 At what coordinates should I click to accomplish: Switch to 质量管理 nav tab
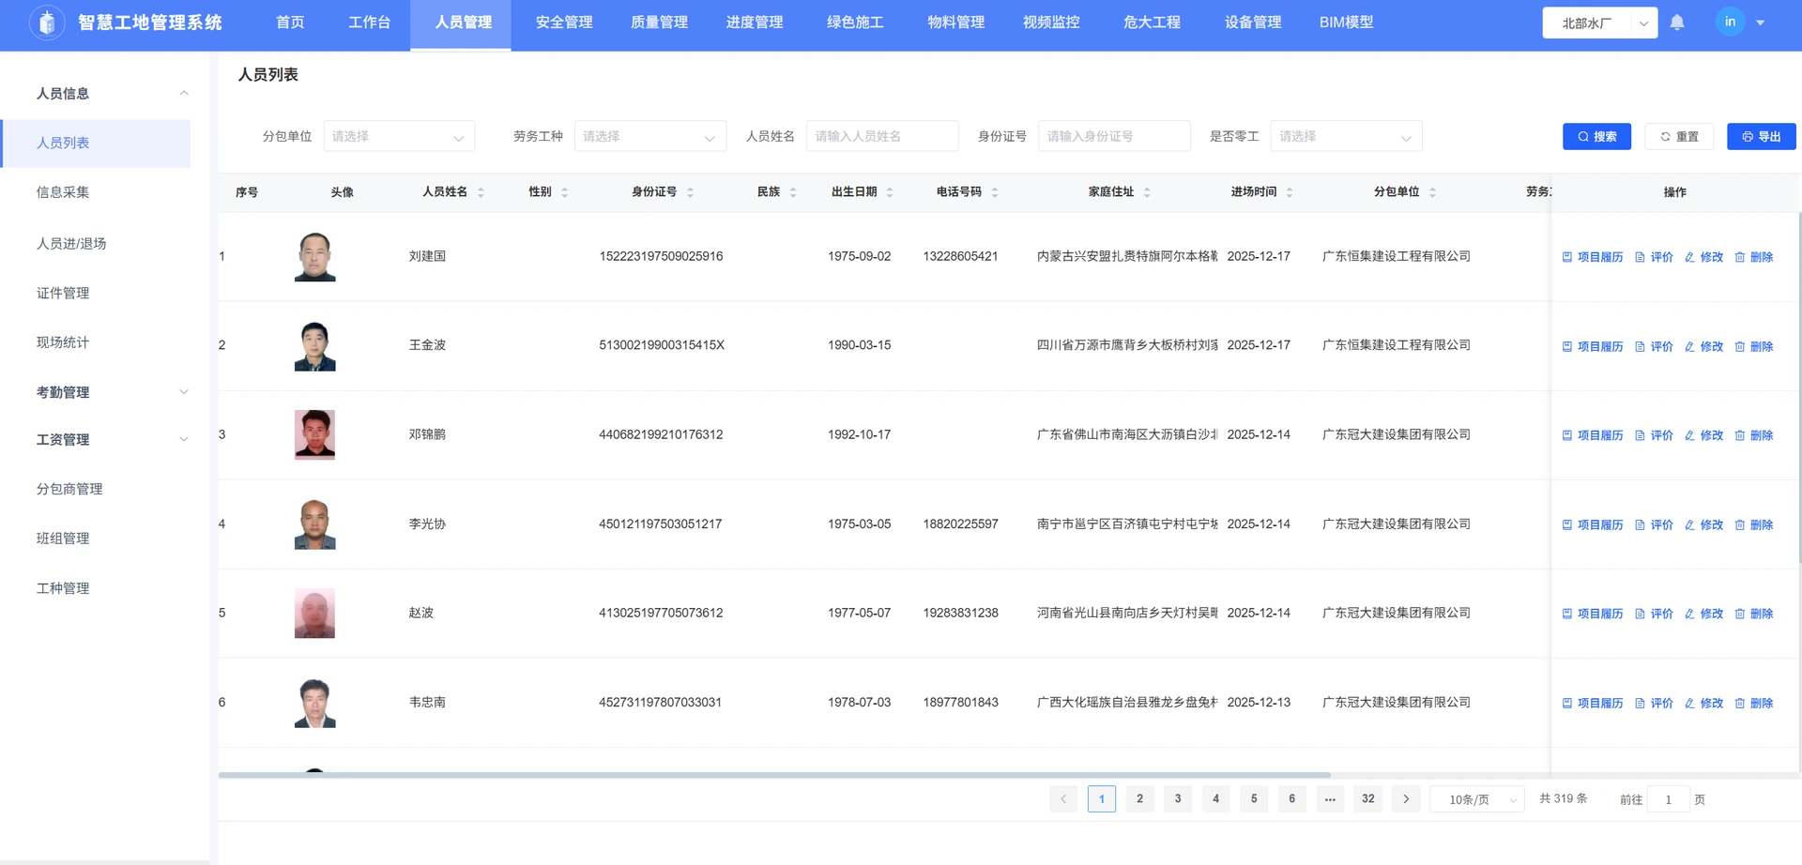(659, 23)
